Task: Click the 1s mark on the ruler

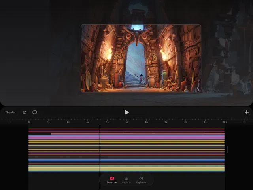Action: (x=48, y=122)
